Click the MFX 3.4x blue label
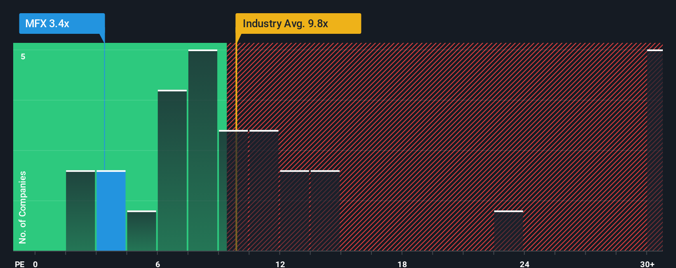 (62, 24)
